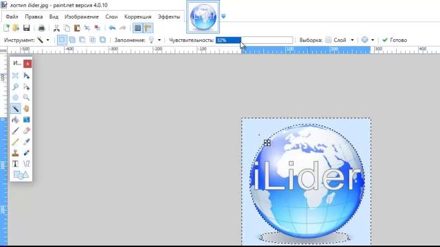Open the Файл menu
This screenshot has width=440, height=247.
12,16
